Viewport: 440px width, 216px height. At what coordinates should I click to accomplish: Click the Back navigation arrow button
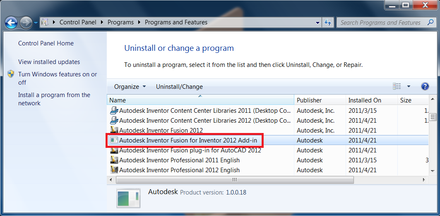(11, 23)
